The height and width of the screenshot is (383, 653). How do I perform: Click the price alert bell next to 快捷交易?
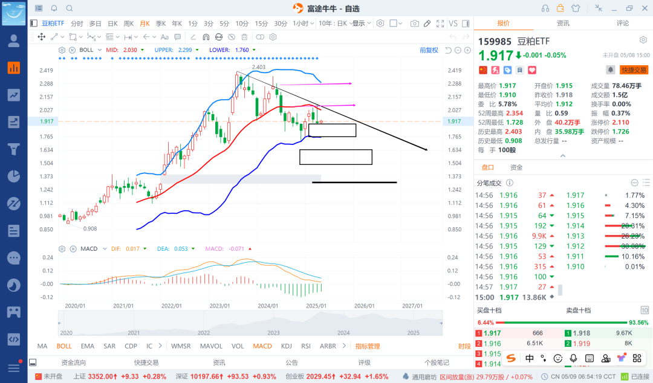pos(611,70)
